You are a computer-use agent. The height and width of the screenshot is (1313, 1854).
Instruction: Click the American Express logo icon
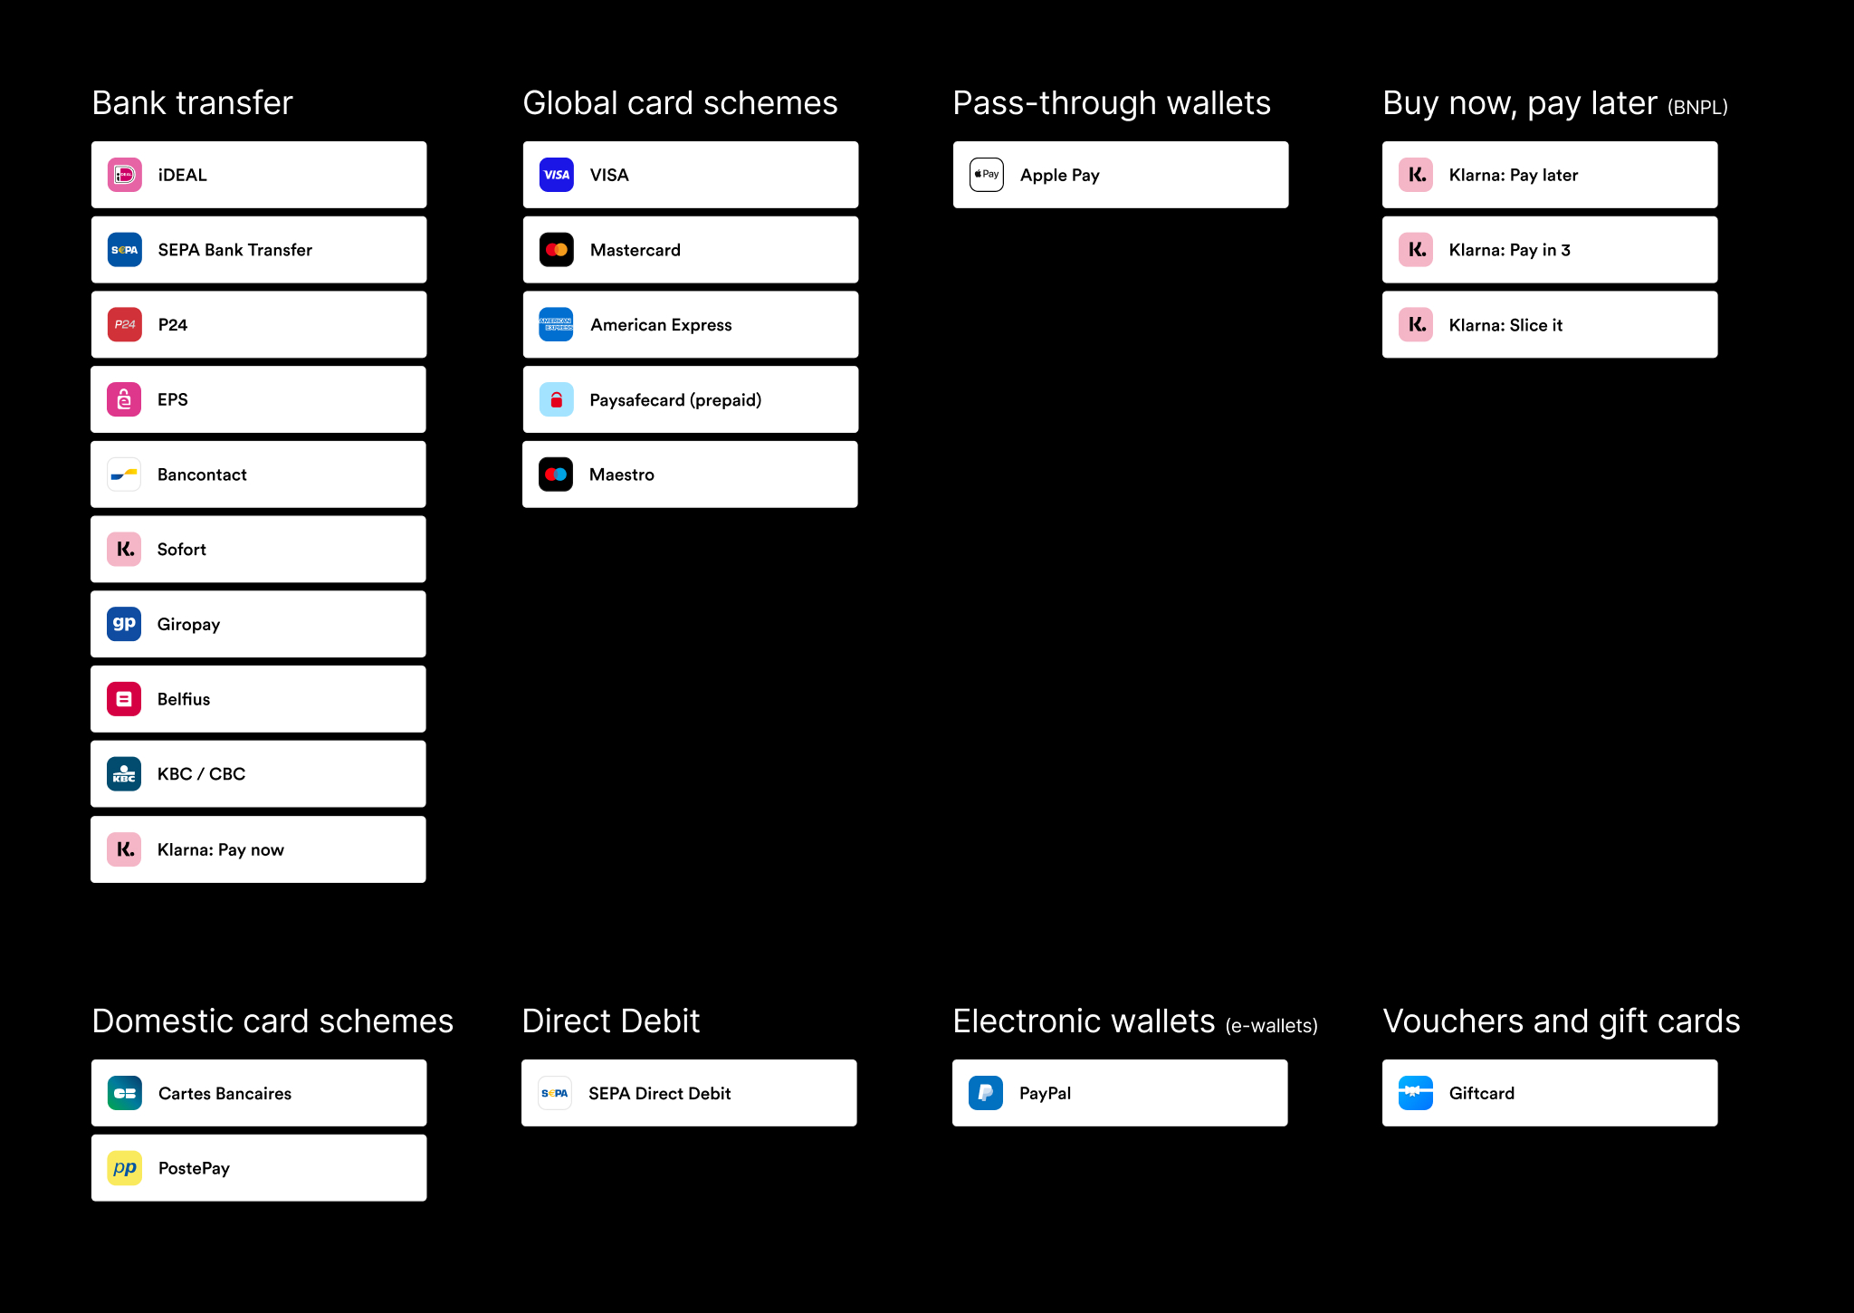(x=557, y=324)
